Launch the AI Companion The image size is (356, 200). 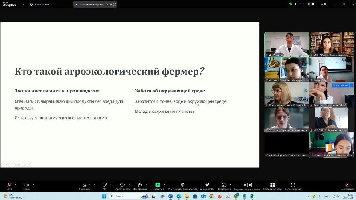pos(206,185)
